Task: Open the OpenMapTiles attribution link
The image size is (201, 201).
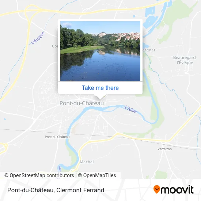Action: pyautogui.click(x=97, y=175)
